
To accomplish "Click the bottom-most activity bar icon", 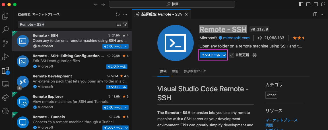I will click(5, 111).
